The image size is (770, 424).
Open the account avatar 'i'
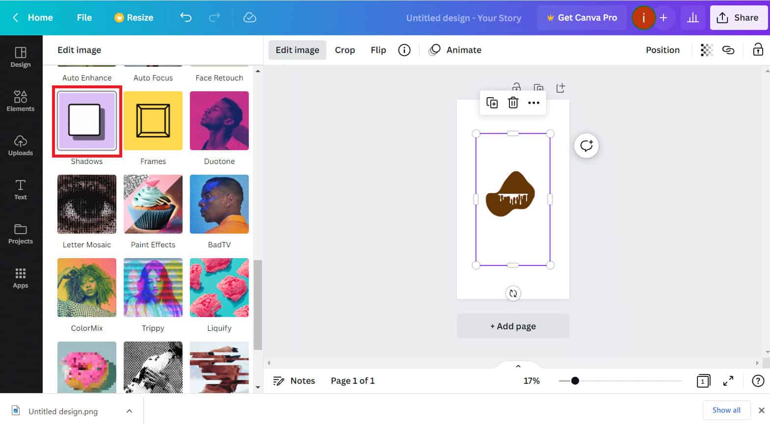(x=643, y=18)
